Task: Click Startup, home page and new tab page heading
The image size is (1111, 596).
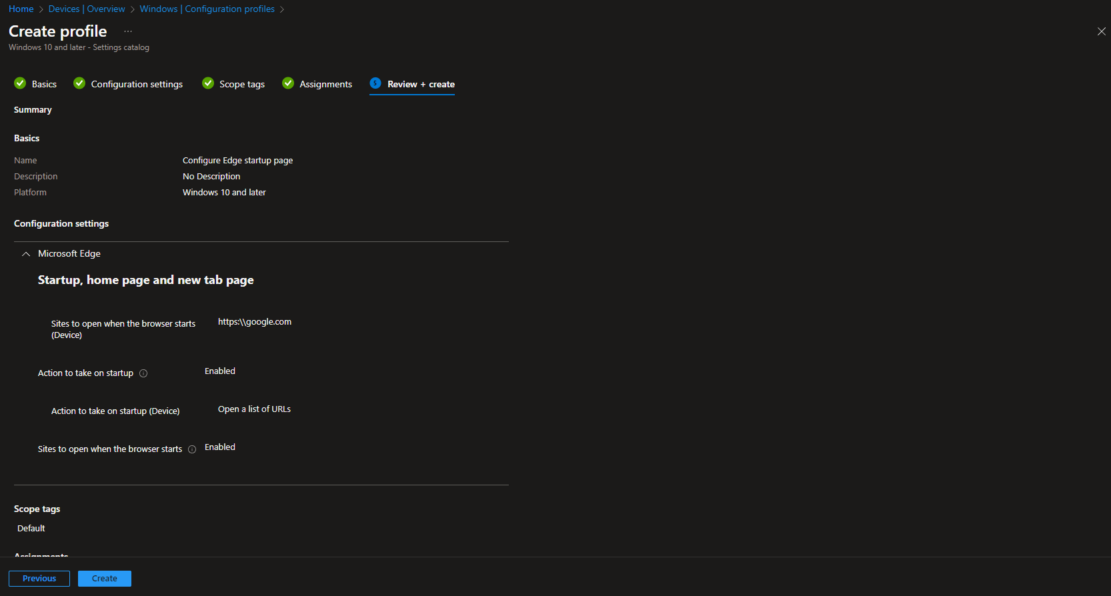Action: tap(145, 280)
